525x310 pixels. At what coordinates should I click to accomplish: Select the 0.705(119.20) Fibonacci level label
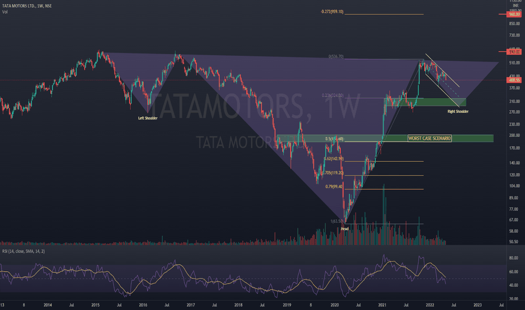tap(332, 173)
